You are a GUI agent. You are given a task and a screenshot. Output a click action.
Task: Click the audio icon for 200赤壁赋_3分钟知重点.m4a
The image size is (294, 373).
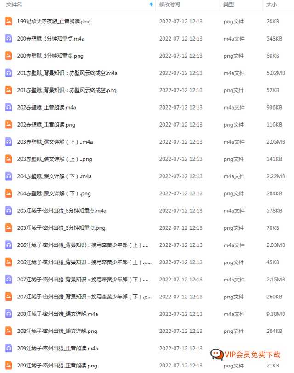9,38
